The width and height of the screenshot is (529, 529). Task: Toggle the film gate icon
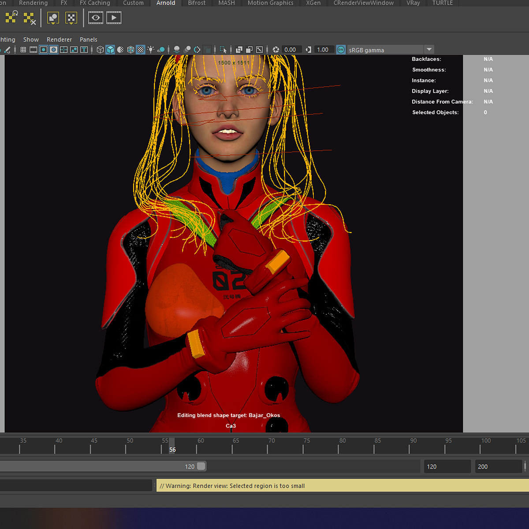pyautogui.click(x=34, y=50)
